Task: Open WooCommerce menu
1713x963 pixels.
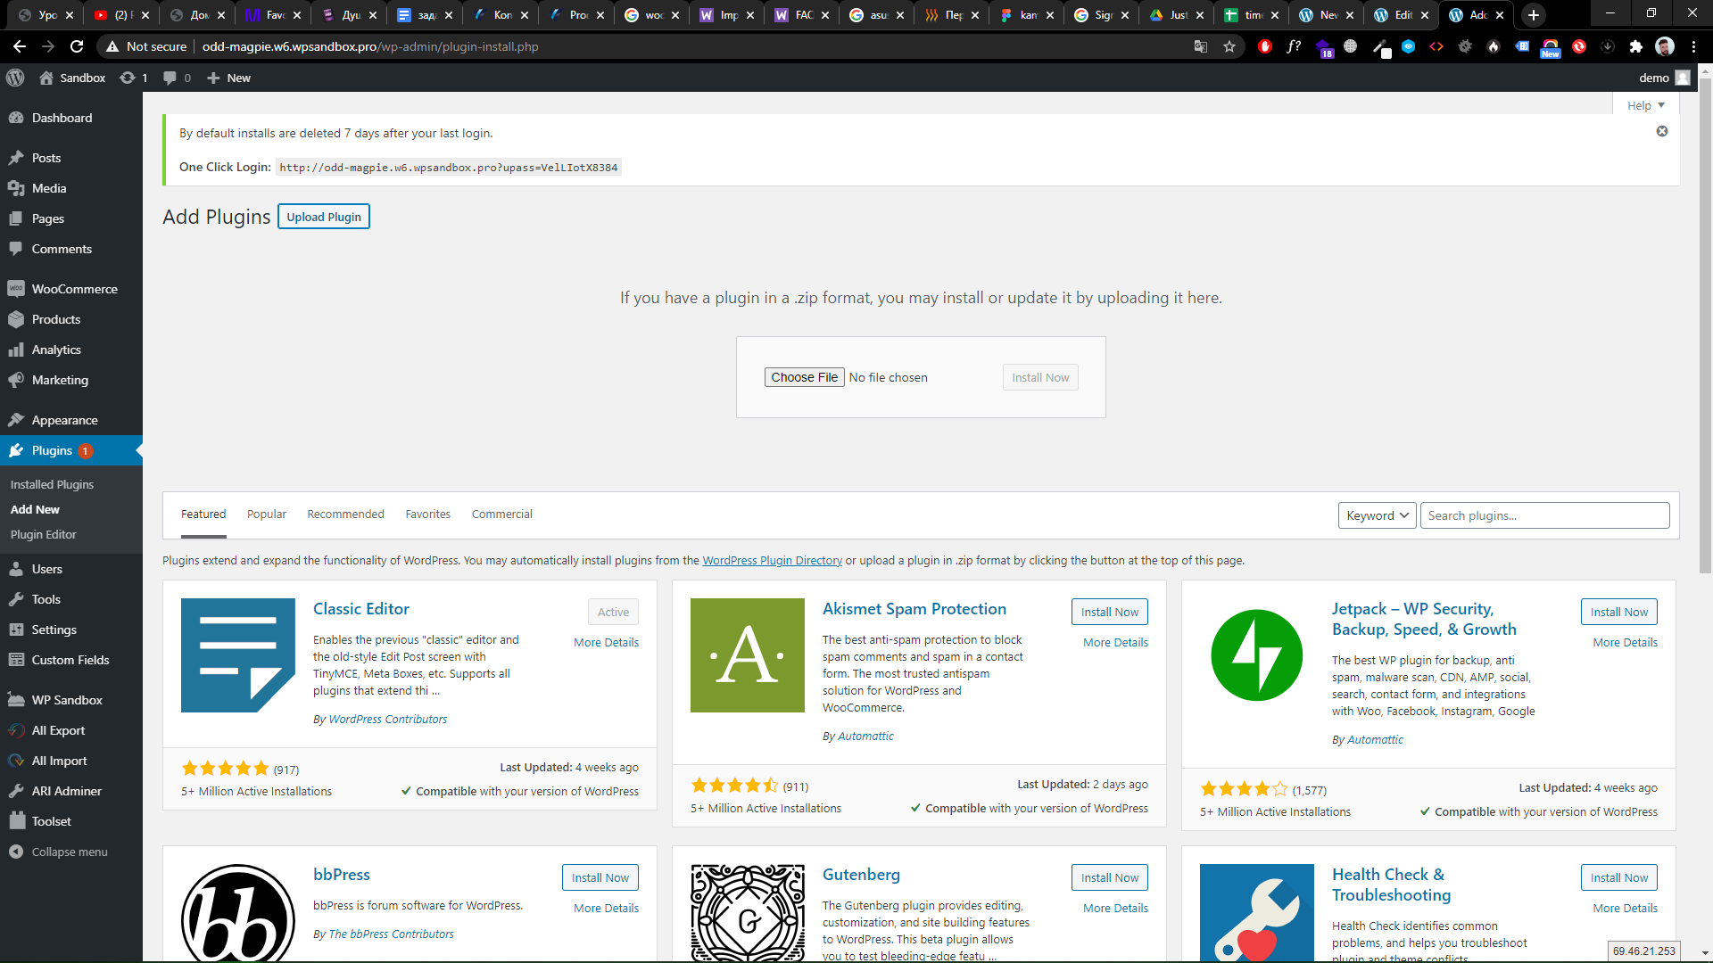Action: click(74, 289)
